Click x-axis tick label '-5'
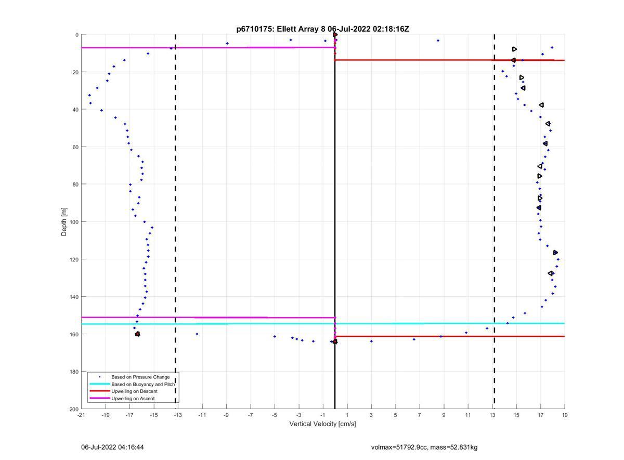624x460 pixels. point(275,415)
